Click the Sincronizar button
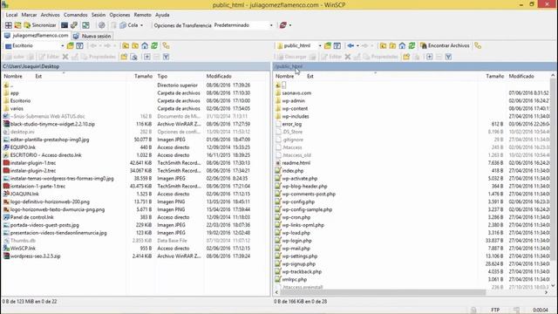 [x=40, y=25]
